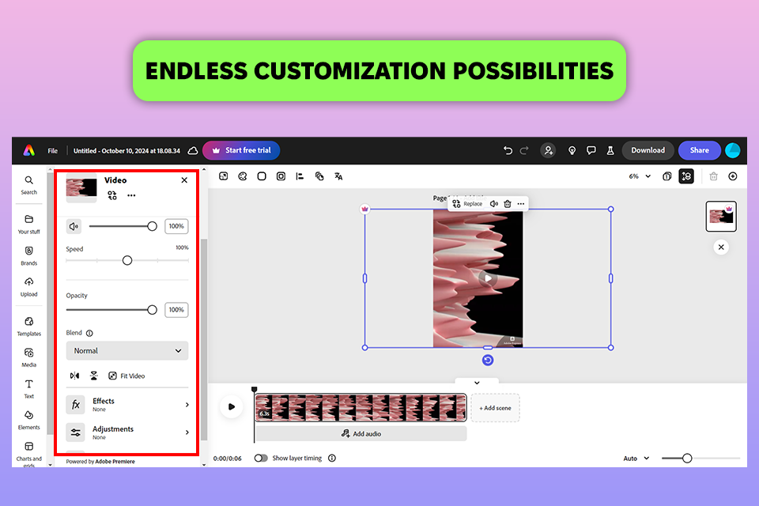
Task: Expand the Adjustments section
Action: [x=127, y=432]
